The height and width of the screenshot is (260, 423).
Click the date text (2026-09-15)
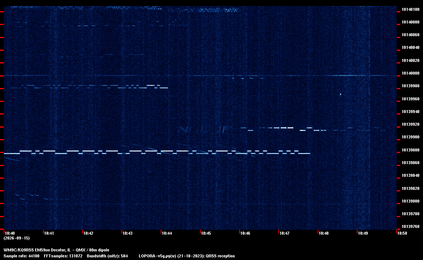pyautogui.click(x=16, y=238)
